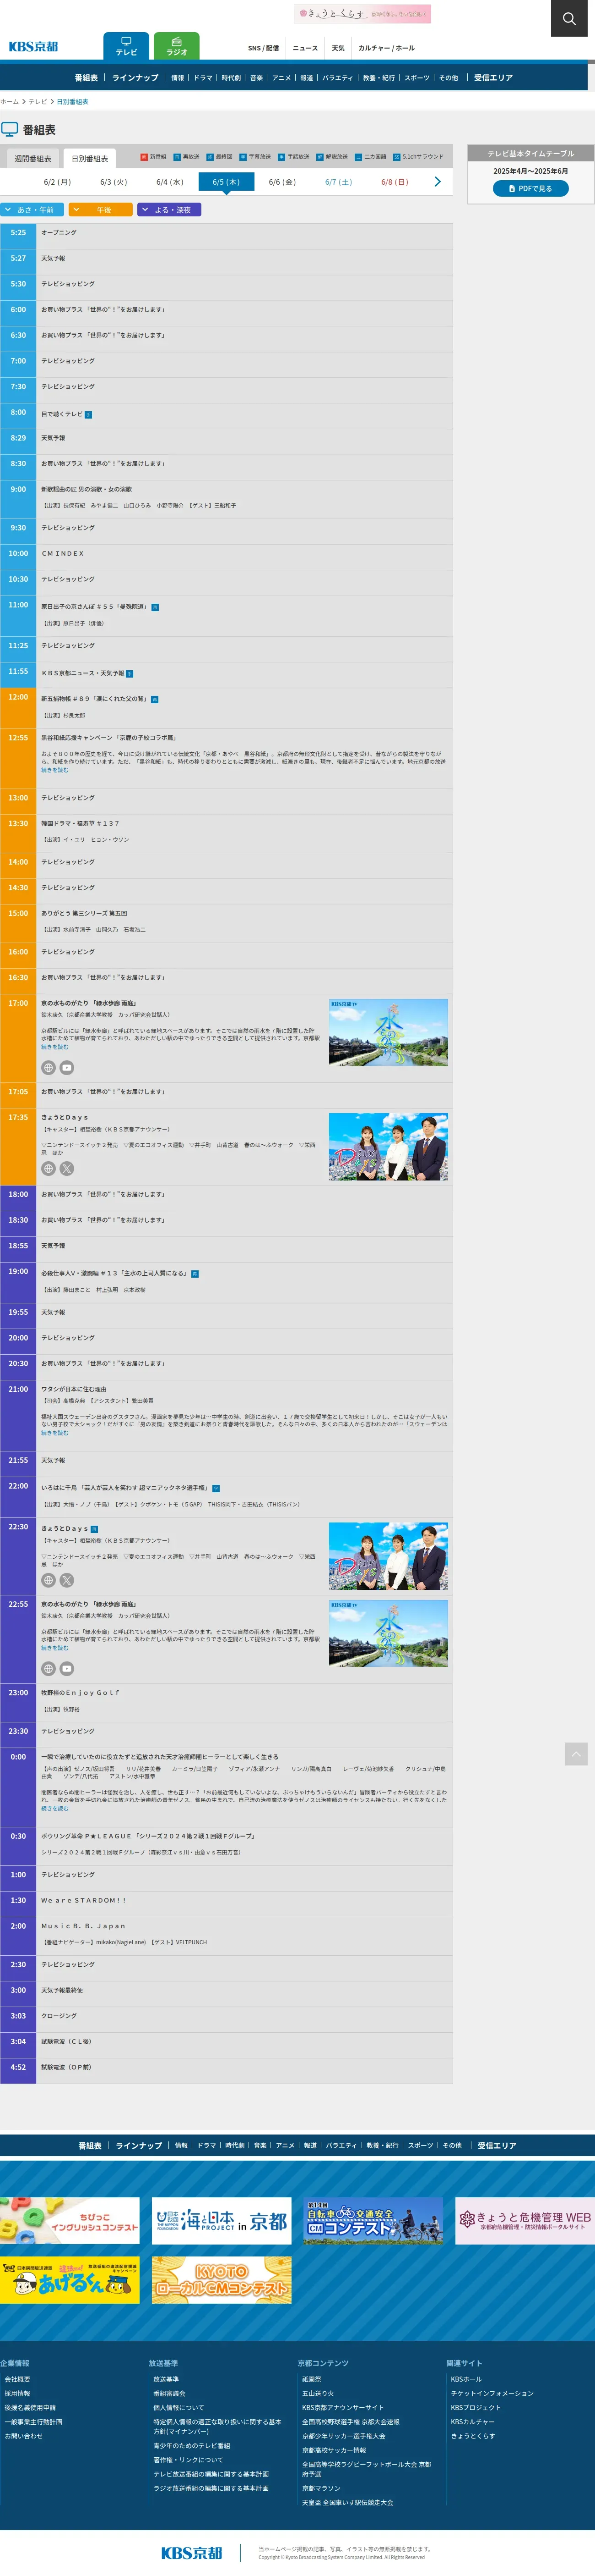The image size is (595, 2576).
Task: Open ニュース in top menu
Action: (x=305, y=48)
